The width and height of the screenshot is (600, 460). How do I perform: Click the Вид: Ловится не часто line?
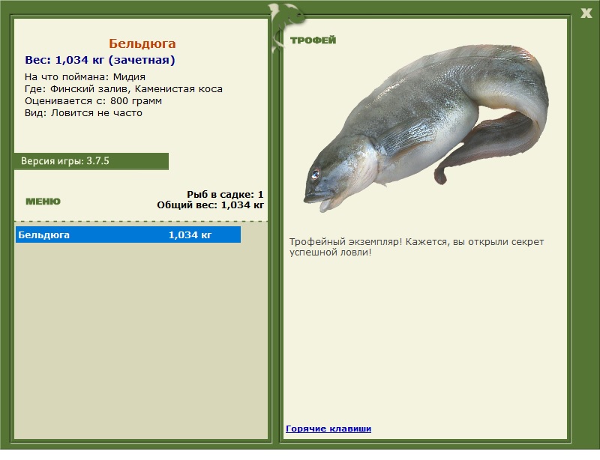point(83,113)
